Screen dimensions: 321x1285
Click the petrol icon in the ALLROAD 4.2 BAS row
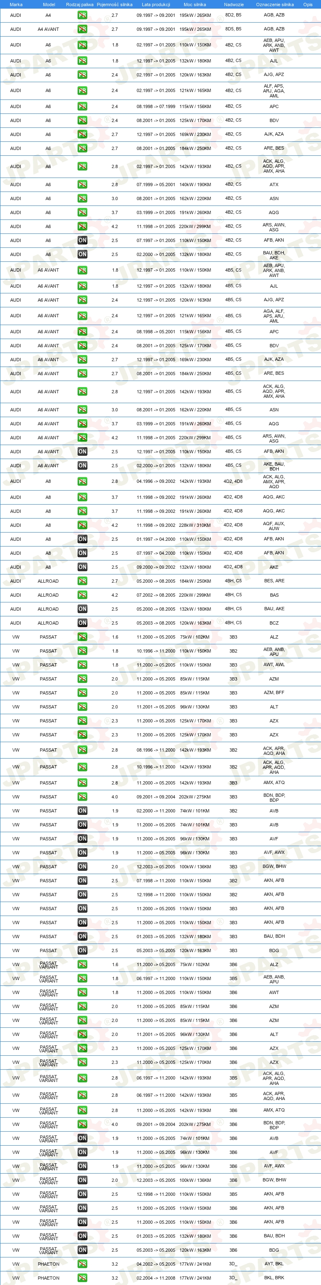[x=82, y=595]
